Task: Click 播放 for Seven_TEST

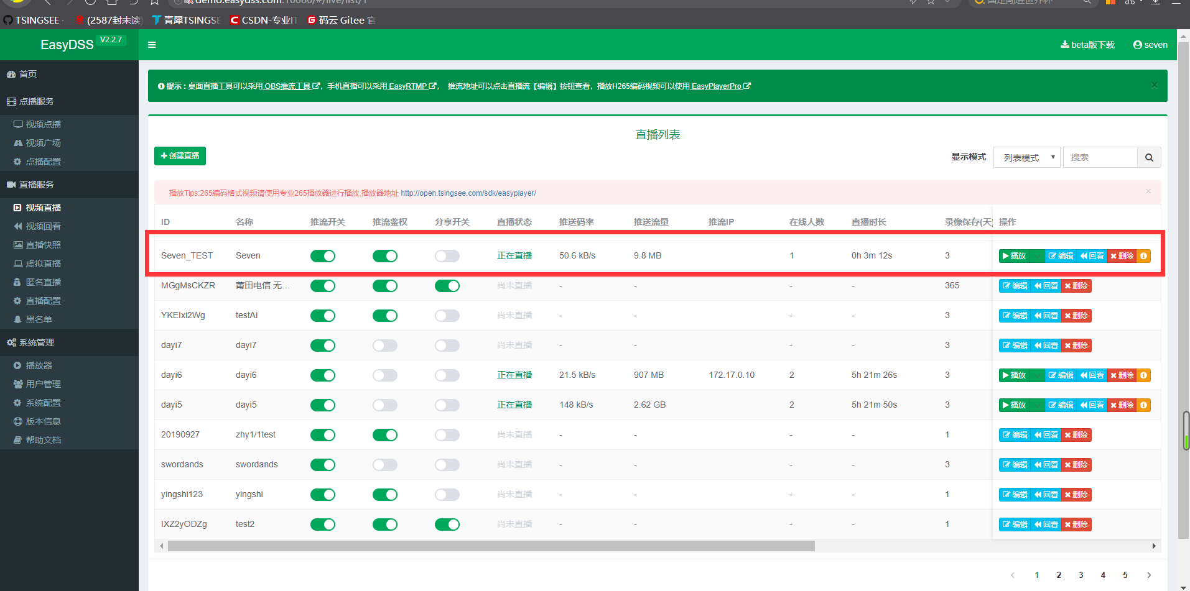Action: [1014, 256]
